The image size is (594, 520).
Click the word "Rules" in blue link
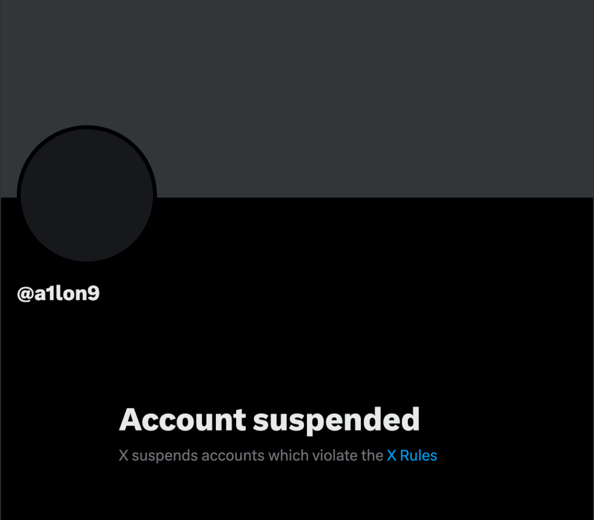coord(419,456)
